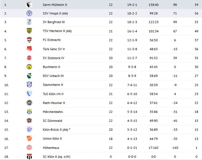This screenshot has width=202, height=160.
Task: Click the SSV Vingst II club logo
Action: pyautogui.click(x=29, y=13)
